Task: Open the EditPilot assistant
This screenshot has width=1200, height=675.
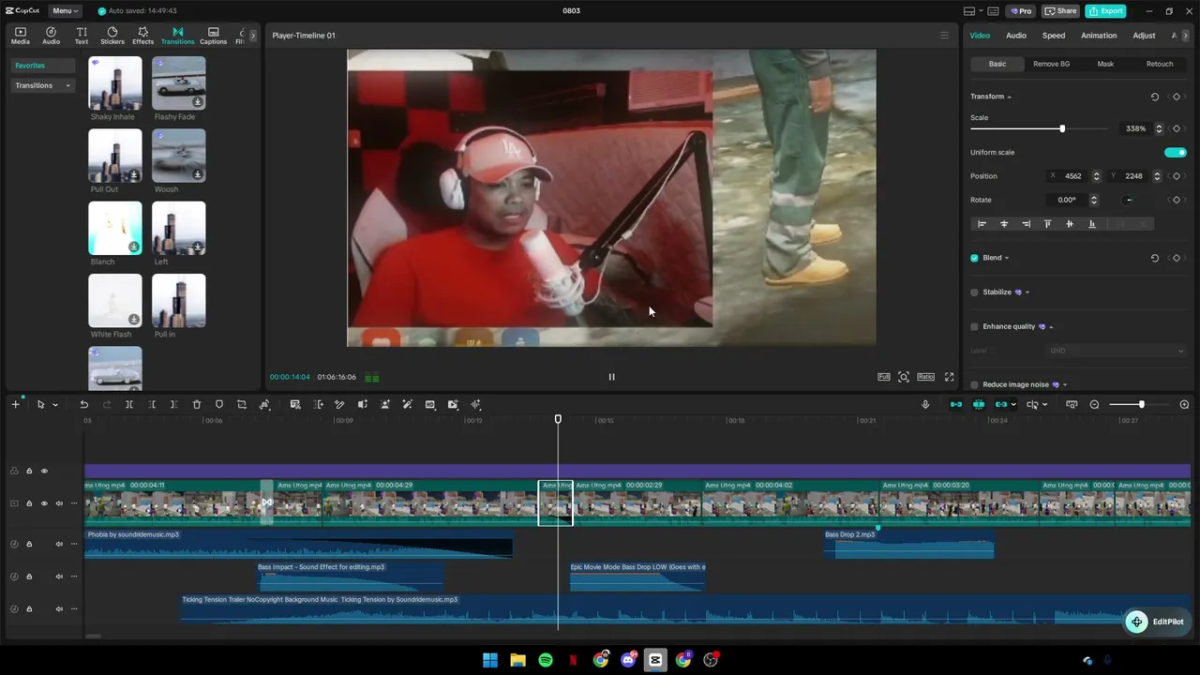Action: [1156, 622]
